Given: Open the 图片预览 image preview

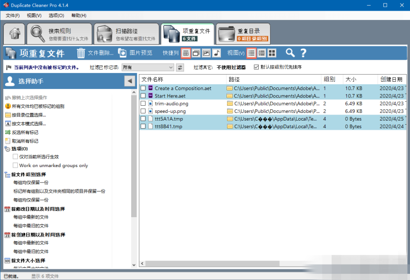Looking at the screenshot, I should coord(123,53).
